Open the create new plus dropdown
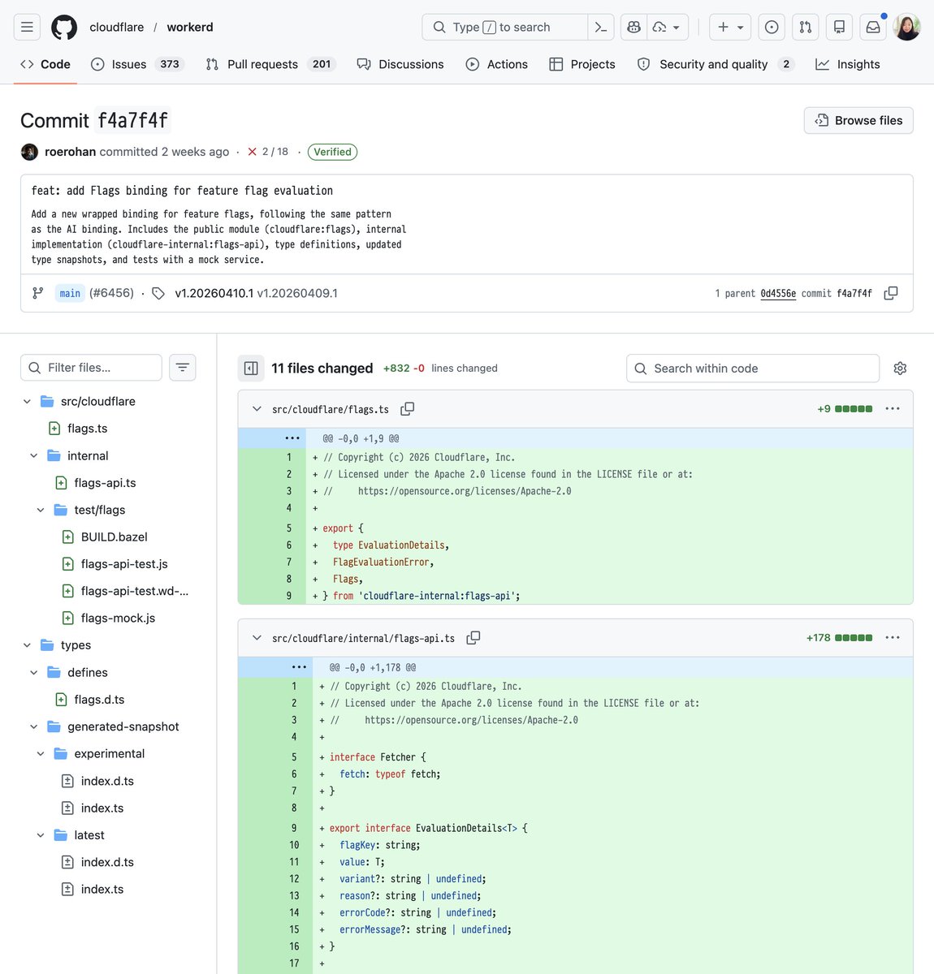 click(730, 27)
